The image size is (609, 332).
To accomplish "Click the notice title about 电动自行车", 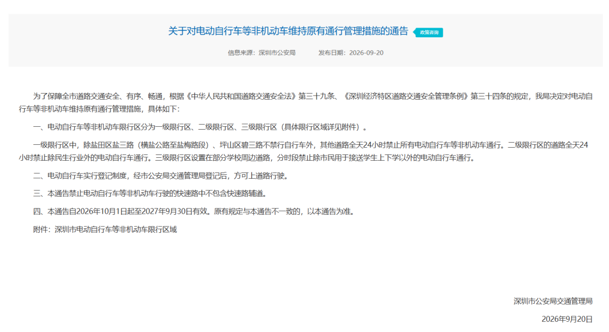I will tap(288, 31).
